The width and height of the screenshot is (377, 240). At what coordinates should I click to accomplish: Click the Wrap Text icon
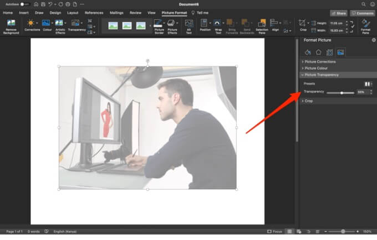217,23
